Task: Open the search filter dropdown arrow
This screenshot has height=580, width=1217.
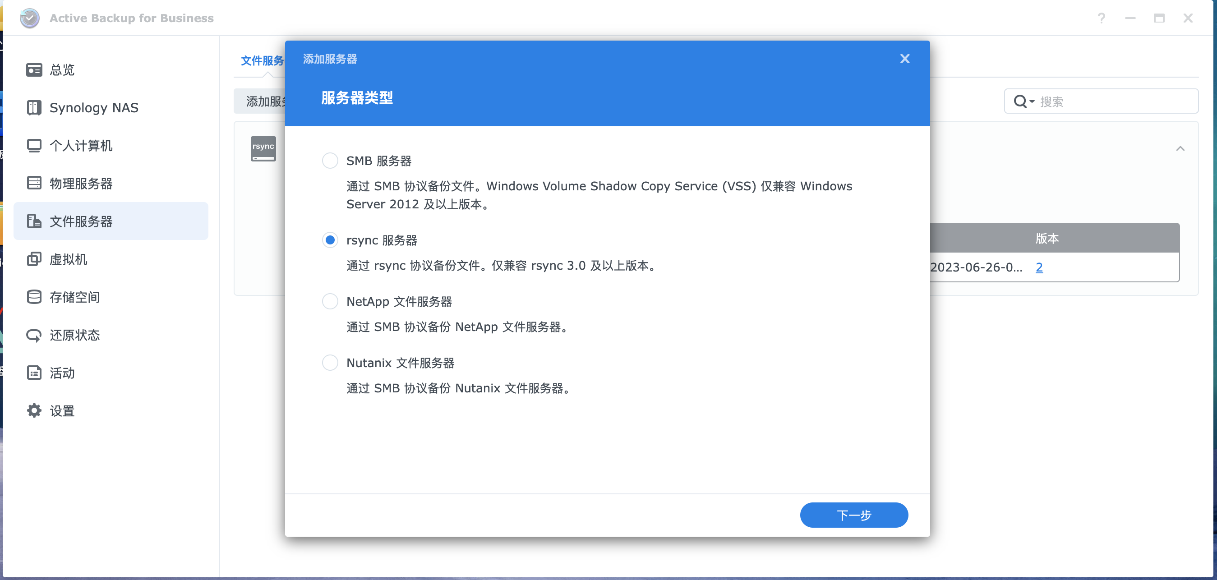Action: point(1032,101)
